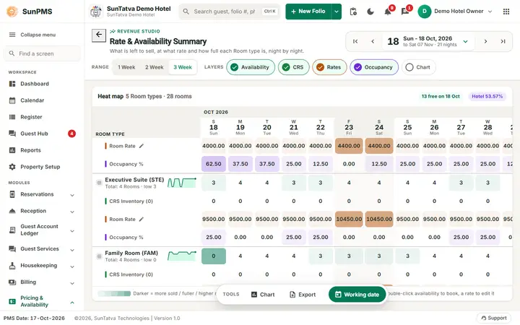Click the SunTatva Demo Hotel logo

coord(96,12)
